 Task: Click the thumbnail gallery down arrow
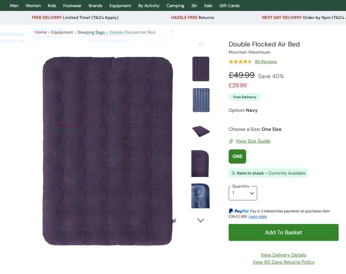click(200, 220)
